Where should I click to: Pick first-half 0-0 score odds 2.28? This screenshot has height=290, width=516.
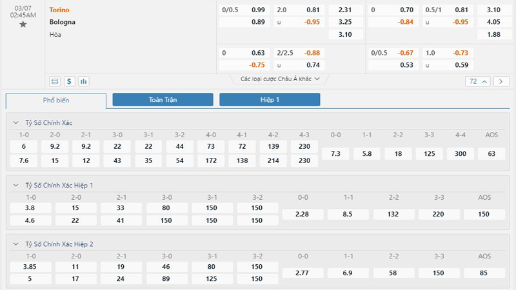(303, 214)
